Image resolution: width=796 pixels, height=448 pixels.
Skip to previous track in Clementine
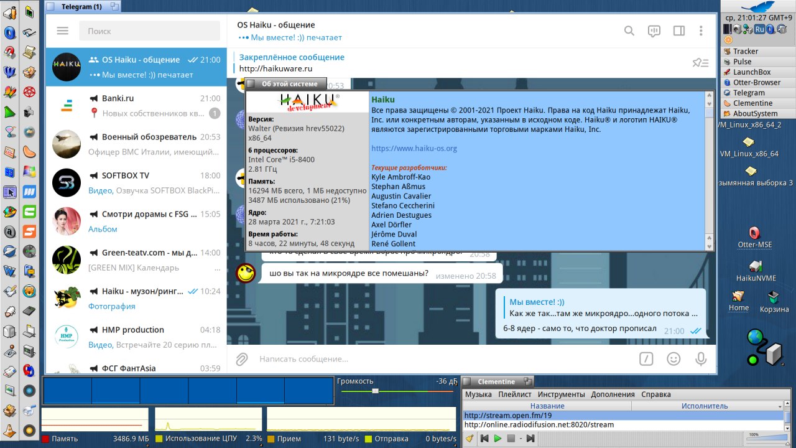point(484,439)
